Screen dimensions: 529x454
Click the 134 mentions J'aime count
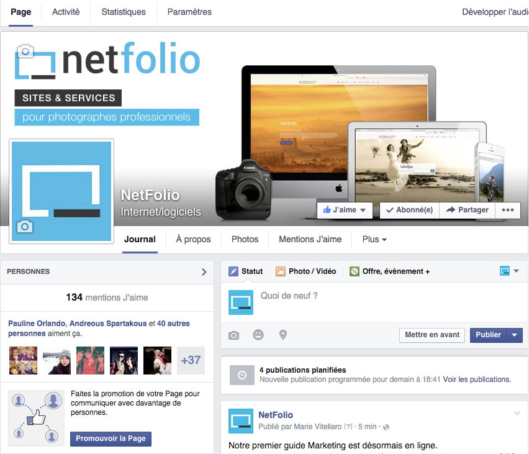107,297
